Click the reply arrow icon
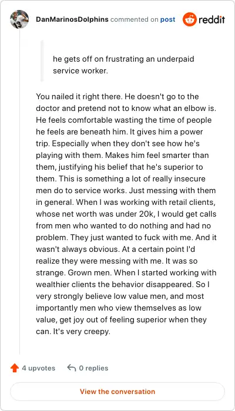235x411 pixels. (x=71, y=368)
